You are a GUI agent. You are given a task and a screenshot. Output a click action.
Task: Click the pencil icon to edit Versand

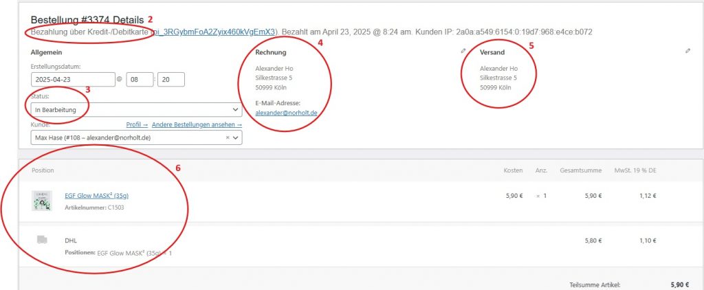[x=687, y=52]
